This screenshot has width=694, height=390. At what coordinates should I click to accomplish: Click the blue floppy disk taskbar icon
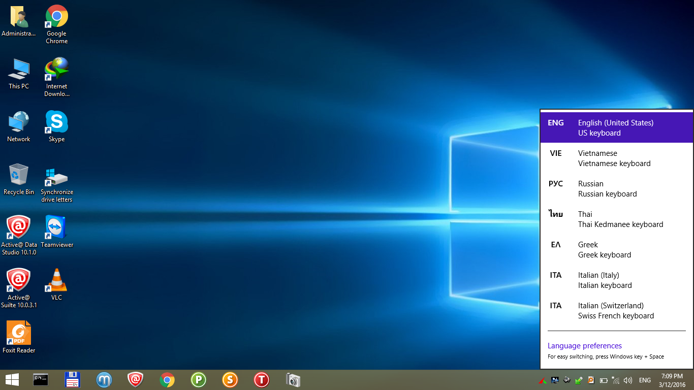click(x=73, y=380)
